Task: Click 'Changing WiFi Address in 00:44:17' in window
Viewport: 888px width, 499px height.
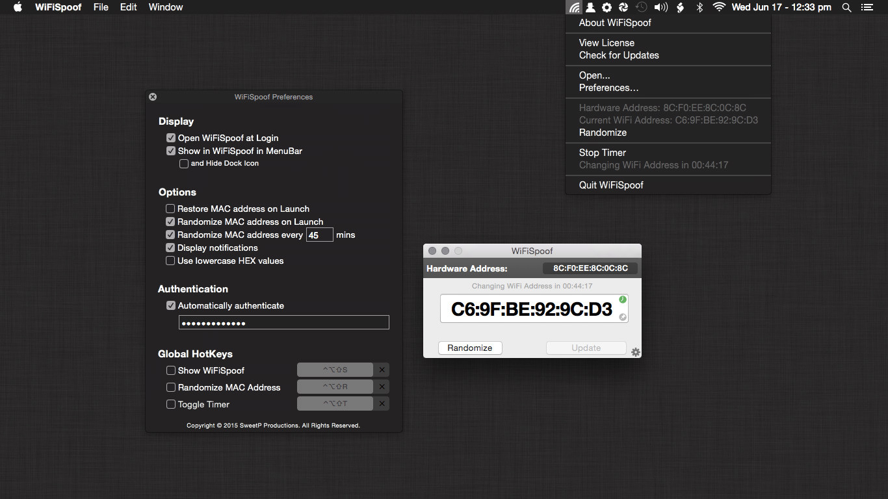Action: coord(532,286)
